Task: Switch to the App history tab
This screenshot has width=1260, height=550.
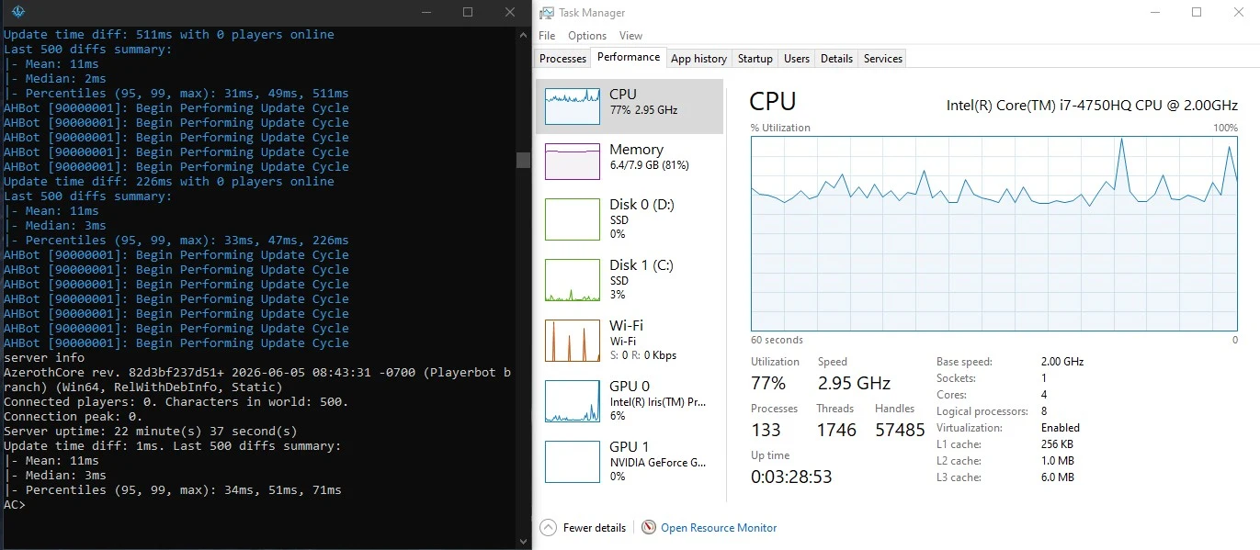Action: 698,59
